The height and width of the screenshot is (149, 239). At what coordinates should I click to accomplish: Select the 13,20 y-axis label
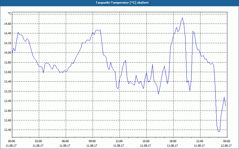(x=8, y=91)
